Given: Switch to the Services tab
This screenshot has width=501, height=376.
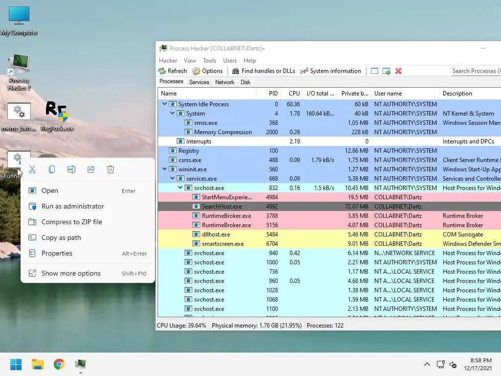Looking at the screenshot, I should [199, 82].
